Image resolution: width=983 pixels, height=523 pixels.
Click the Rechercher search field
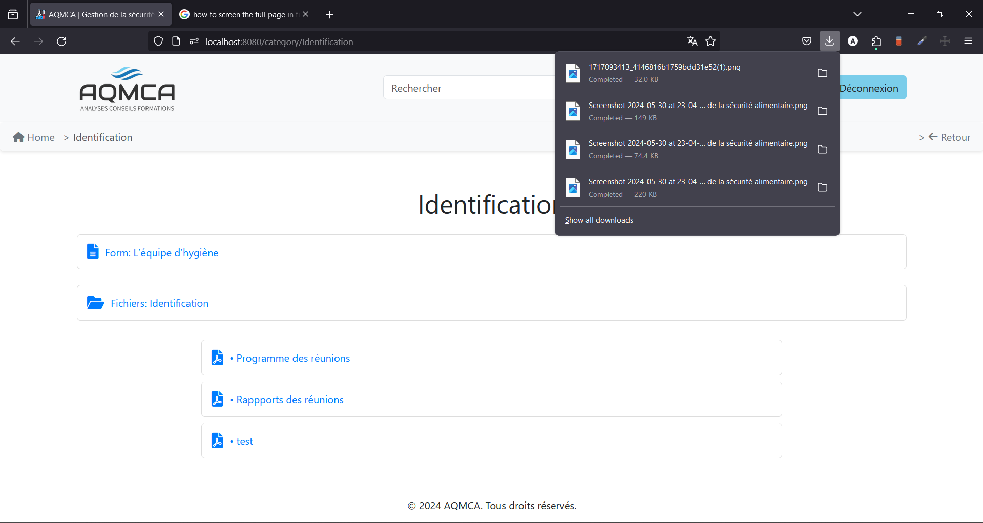(469, 88)
